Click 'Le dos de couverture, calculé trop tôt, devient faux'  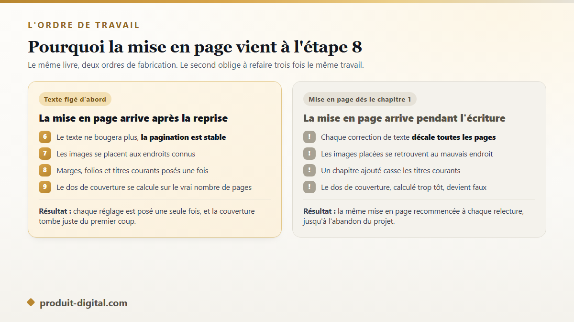tap(404, 187)
